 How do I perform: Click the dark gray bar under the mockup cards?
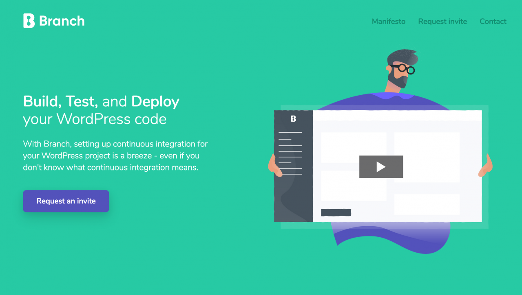tap(336, 212)
